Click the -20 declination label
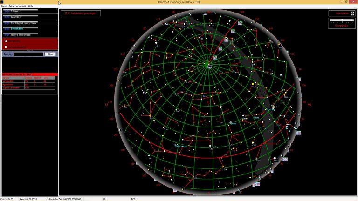The width and height of the screenshot is (358, 201). [285, 159]
